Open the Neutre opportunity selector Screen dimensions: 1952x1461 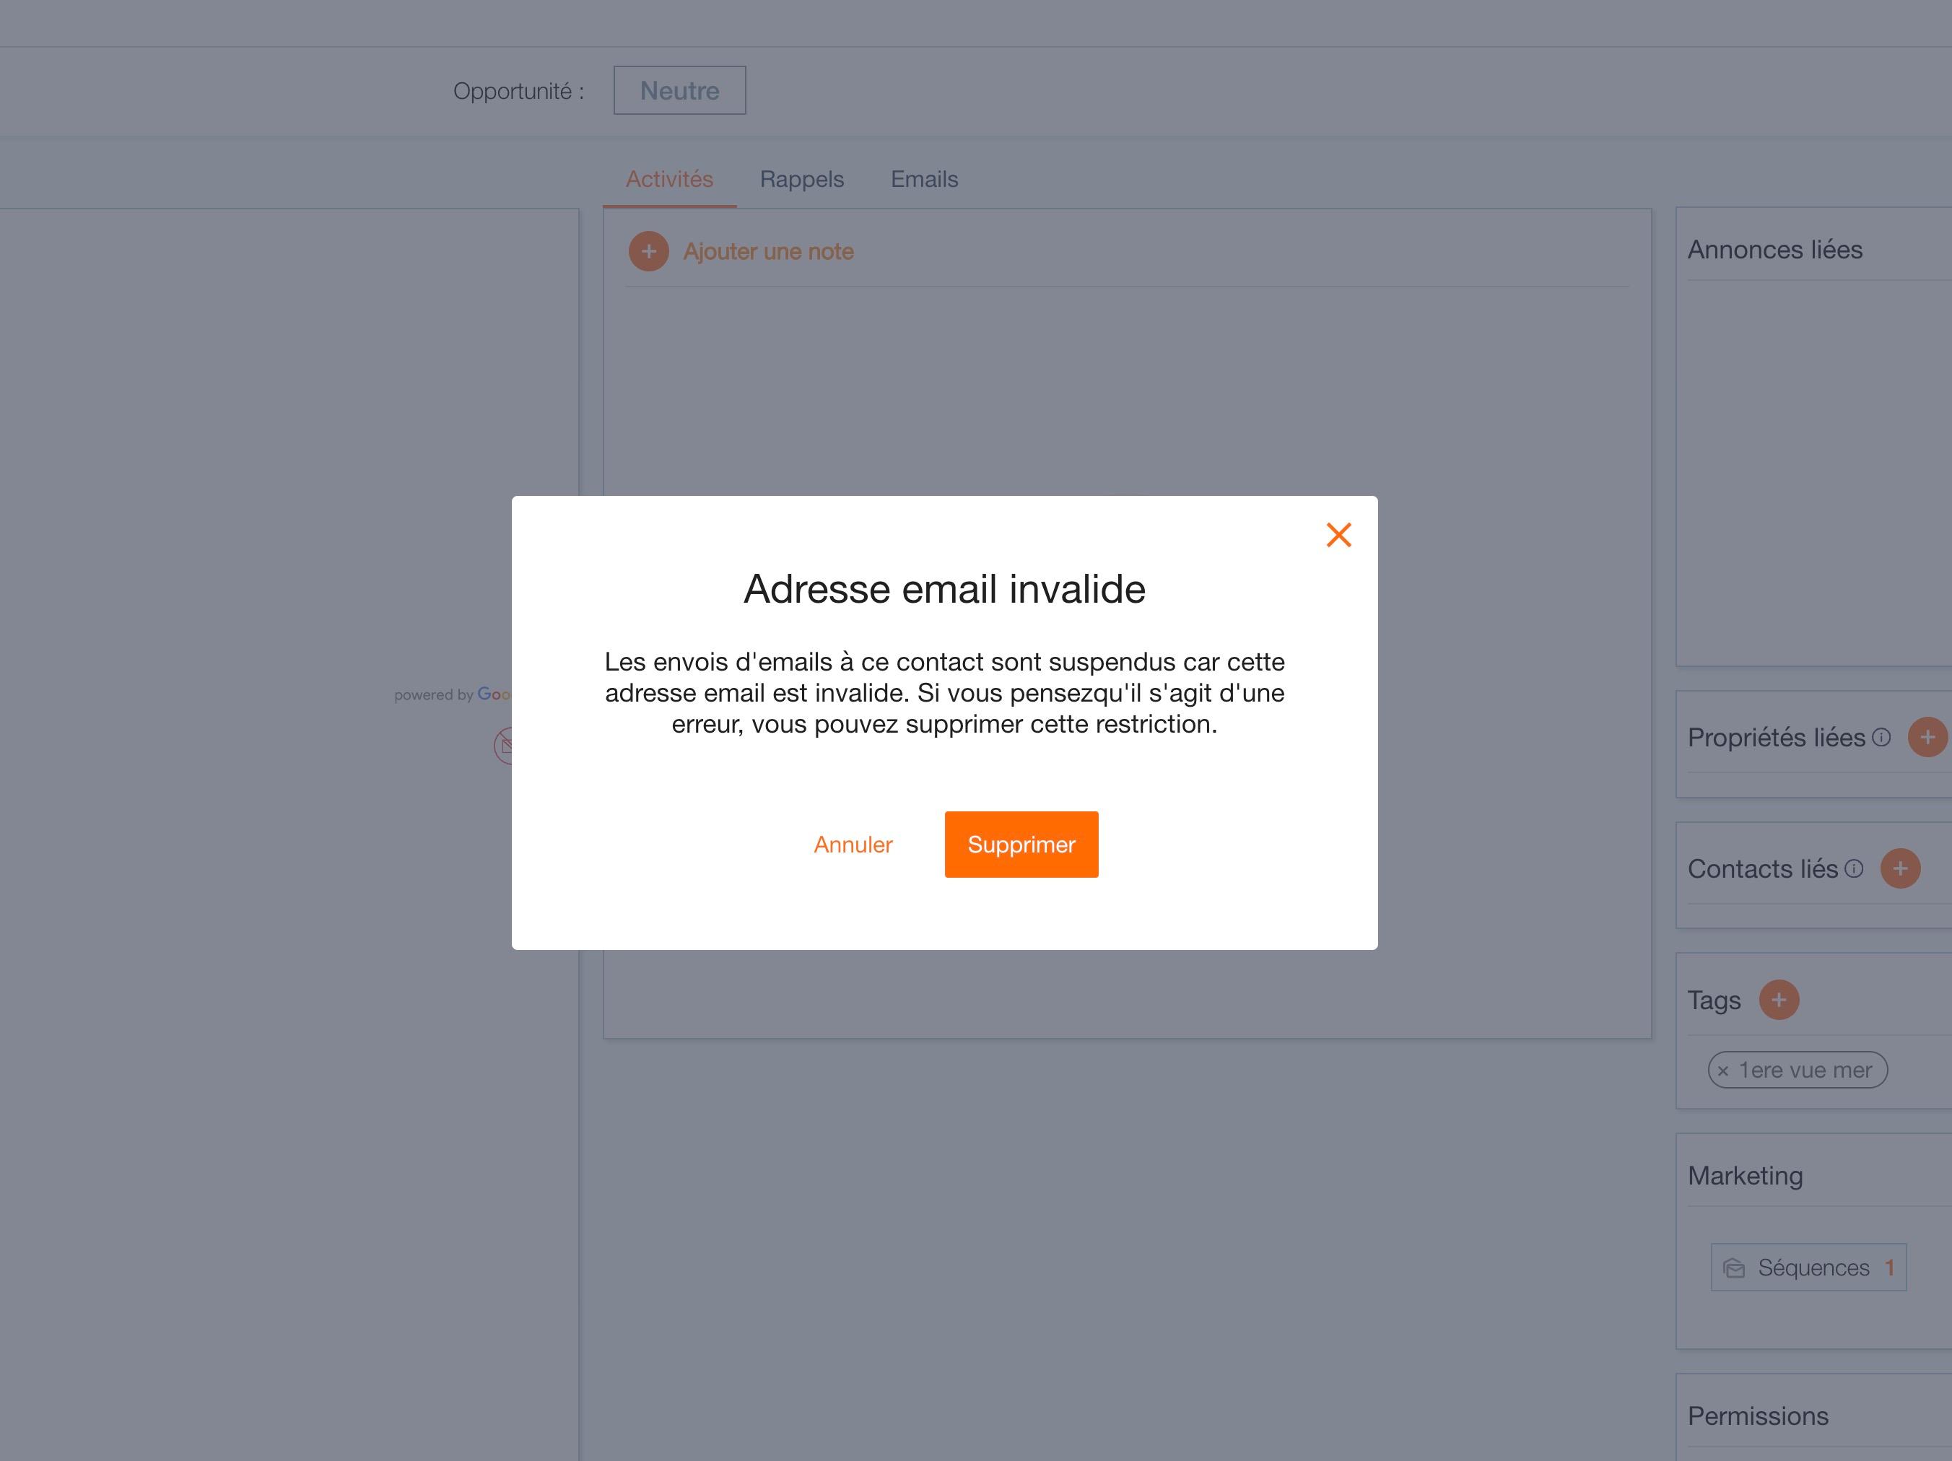tap(679, 90)
